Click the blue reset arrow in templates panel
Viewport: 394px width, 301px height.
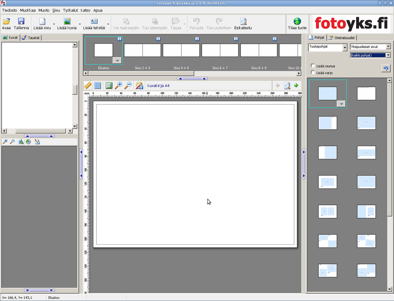386,69
